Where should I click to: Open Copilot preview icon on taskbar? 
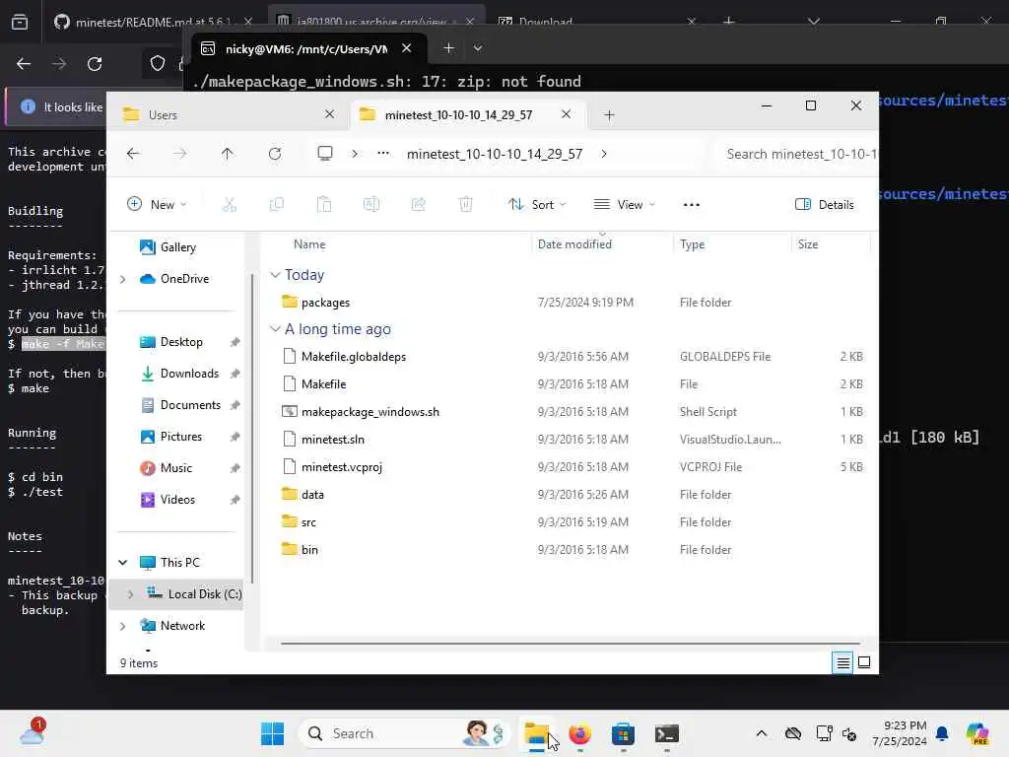pyautogui.click(x=977, y=733)
